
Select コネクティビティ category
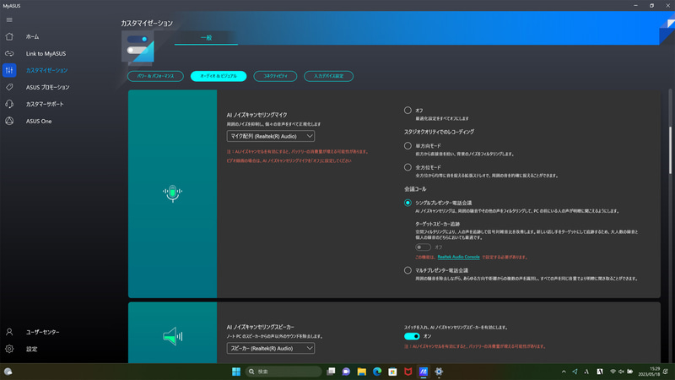(275, 76)
